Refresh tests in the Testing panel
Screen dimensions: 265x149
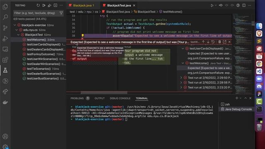tap(38, 5)
